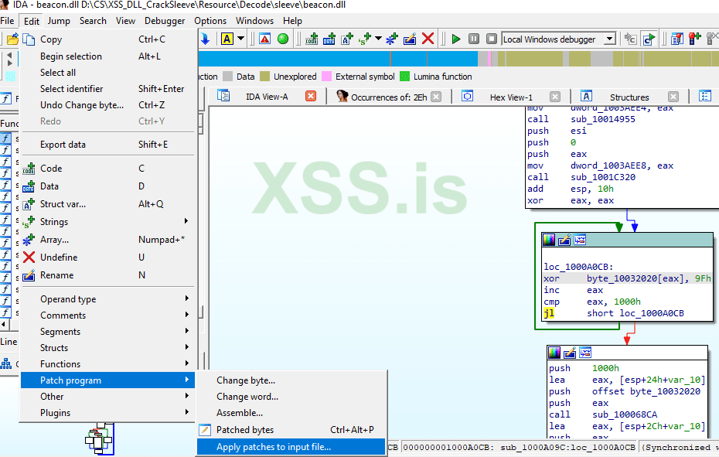719x457 pixels.
Task: Expand the Plugins submenu
Action: pos(107,412)
